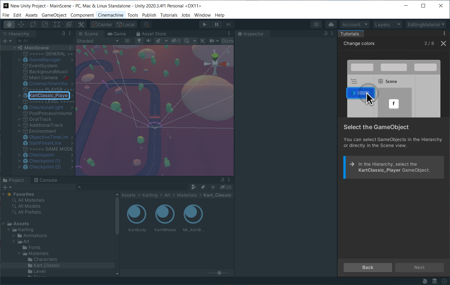Click the thumbnail size slider in Project panel
Viewport: 450px width, 285px height.
click(x=219, y=273)
